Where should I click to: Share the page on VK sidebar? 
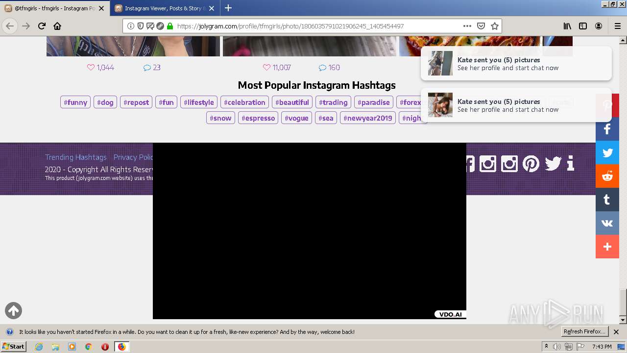click(x=607, y=223)
